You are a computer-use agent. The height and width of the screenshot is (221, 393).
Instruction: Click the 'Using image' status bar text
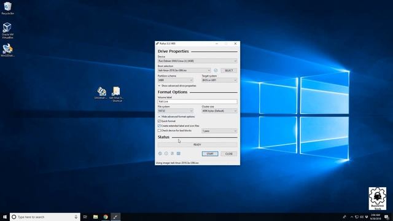177,163
